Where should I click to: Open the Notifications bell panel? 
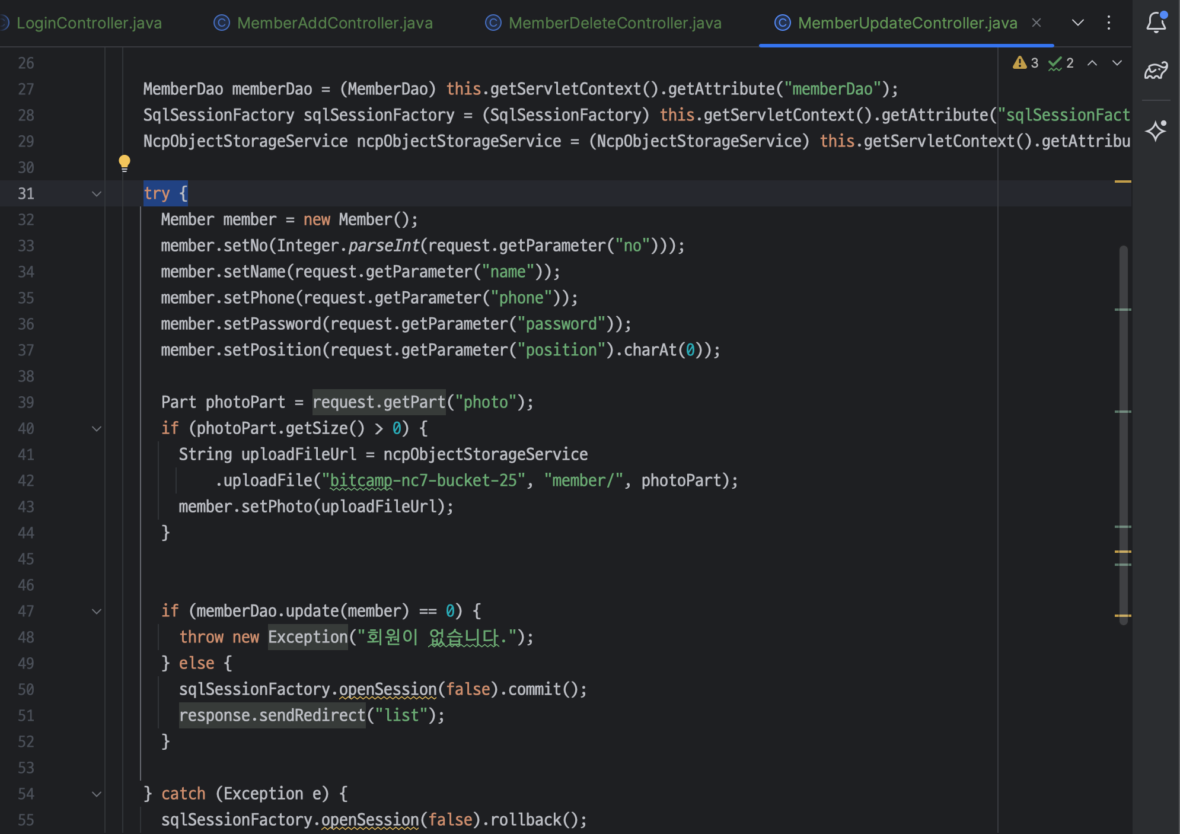[x=1156, y=23]
